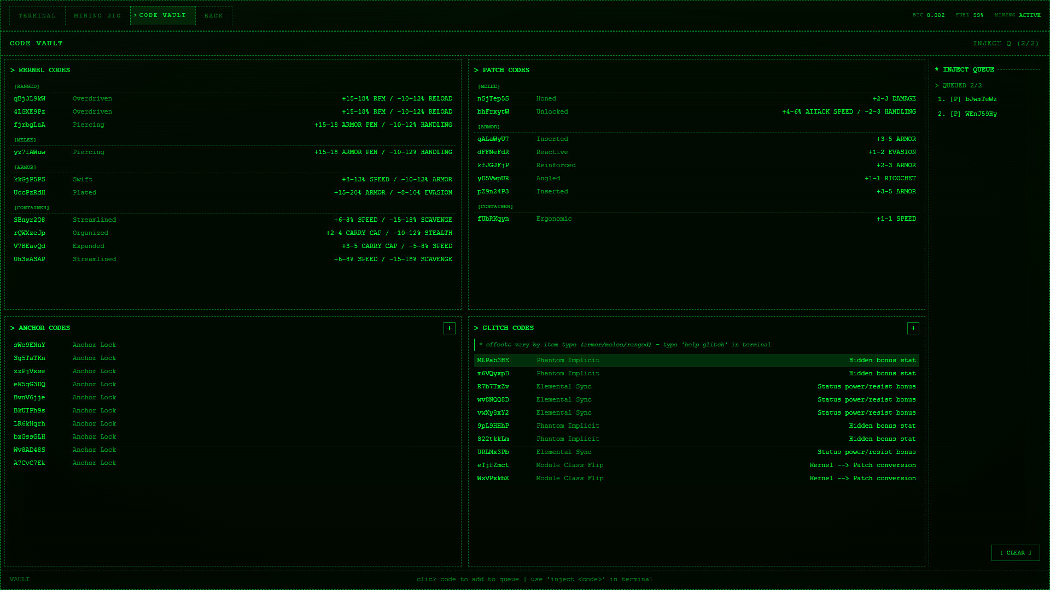The height and width of the screenshot is (590, 1050).
Task: Click the VAULT status label
Action: click(x=20, y=579)
